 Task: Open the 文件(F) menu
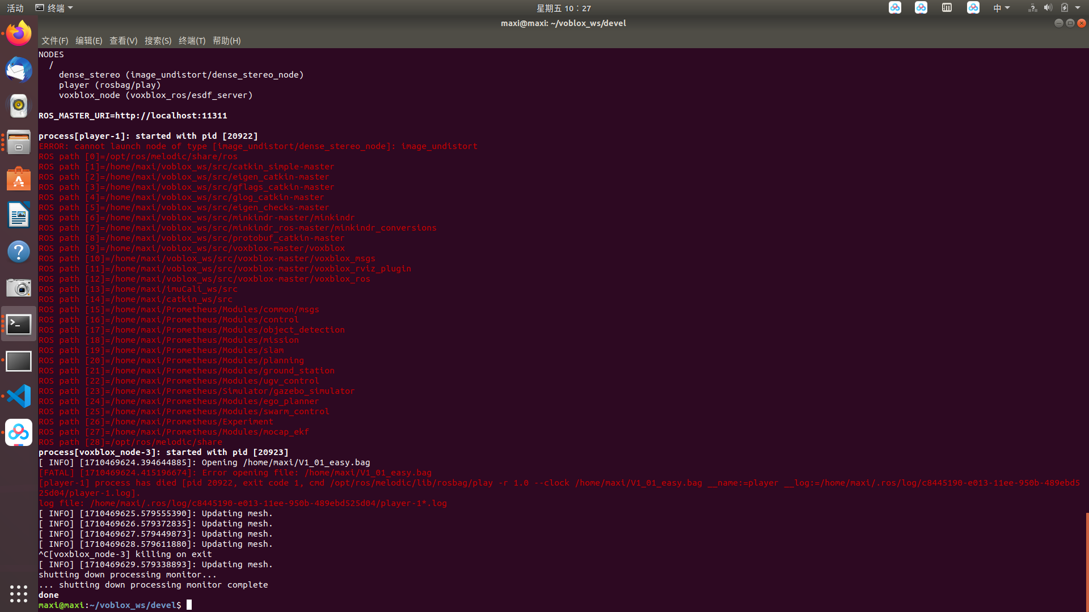point(54,41)
